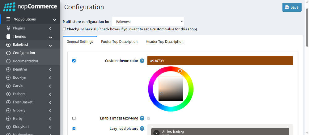Click the Plugins plug icon

click(x=8, y=28)
